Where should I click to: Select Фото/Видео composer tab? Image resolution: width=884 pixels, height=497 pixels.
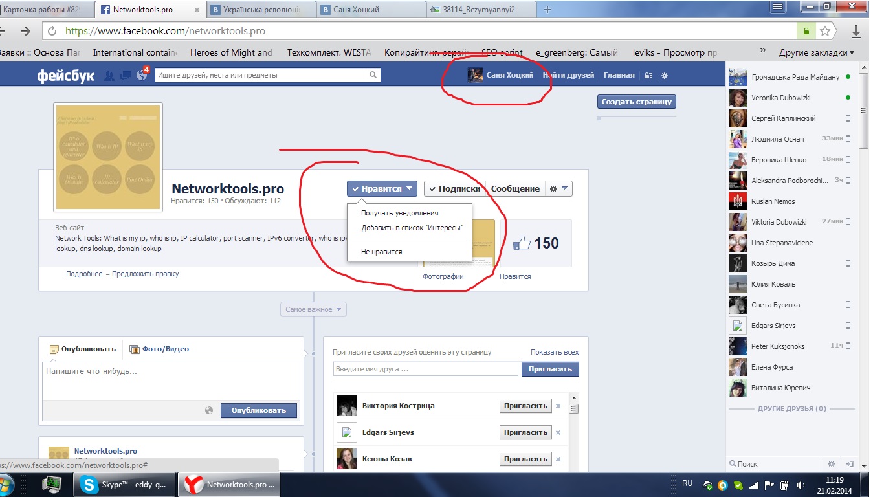[159, 349]
